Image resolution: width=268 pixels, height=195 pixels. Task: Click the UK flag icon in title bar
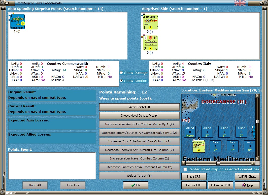click(x=240, y=3)
